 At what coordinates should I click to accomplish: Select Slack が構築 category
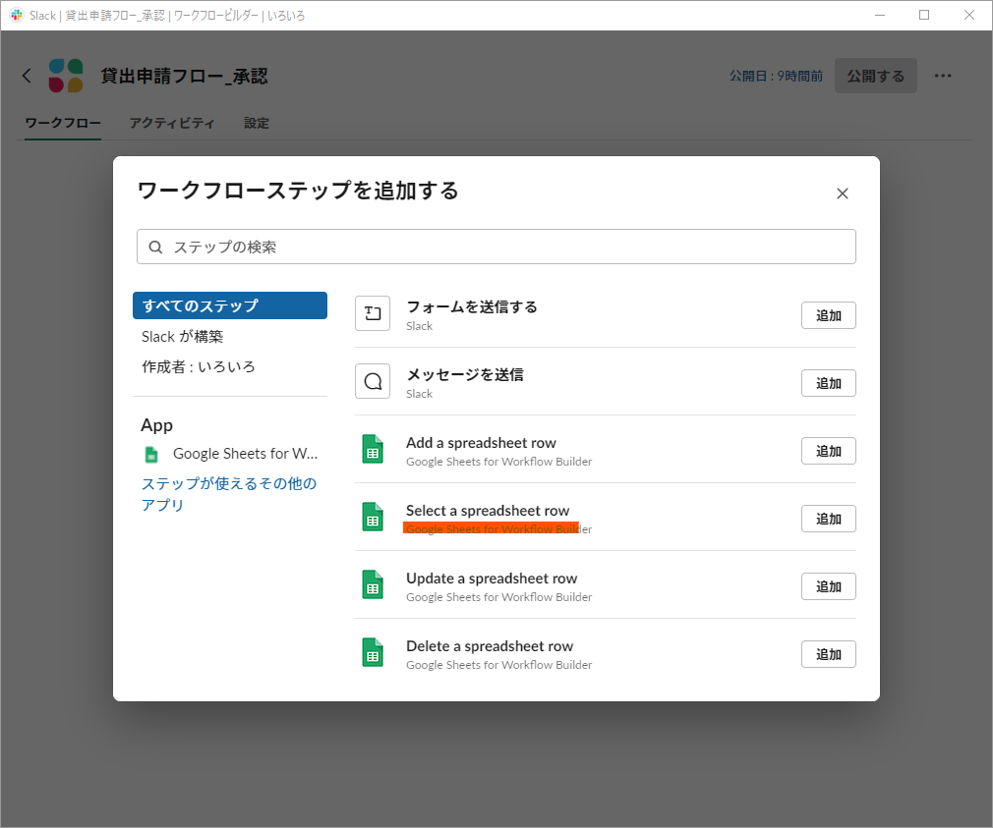click(183, 337)
